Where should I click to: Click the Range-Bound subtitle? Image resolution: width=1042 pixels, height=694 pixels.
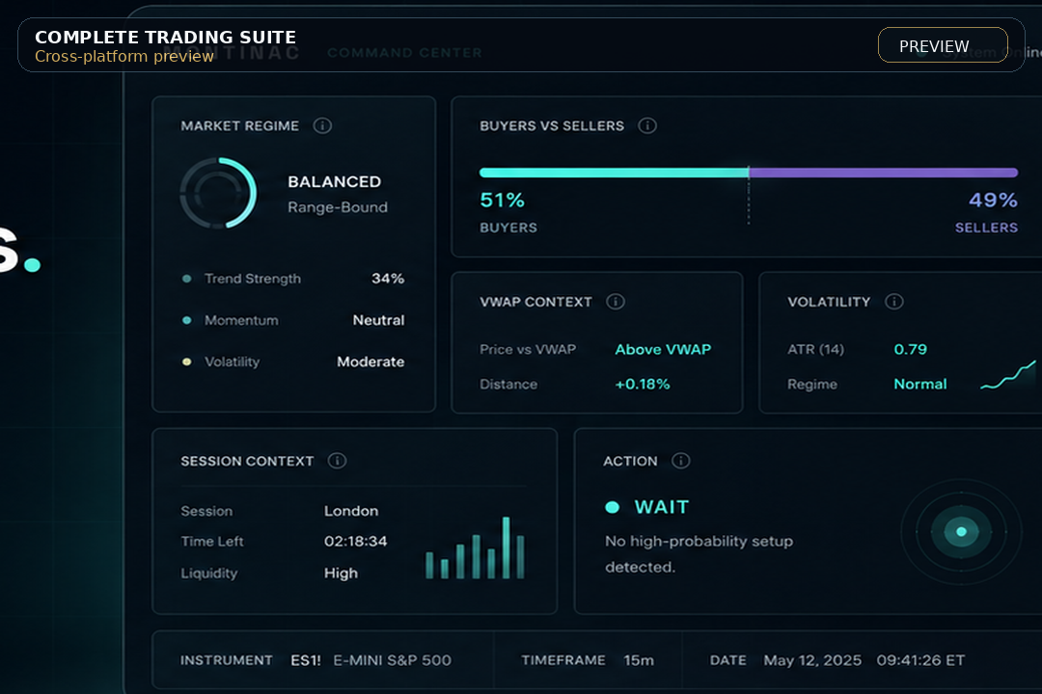pos(338,207)
